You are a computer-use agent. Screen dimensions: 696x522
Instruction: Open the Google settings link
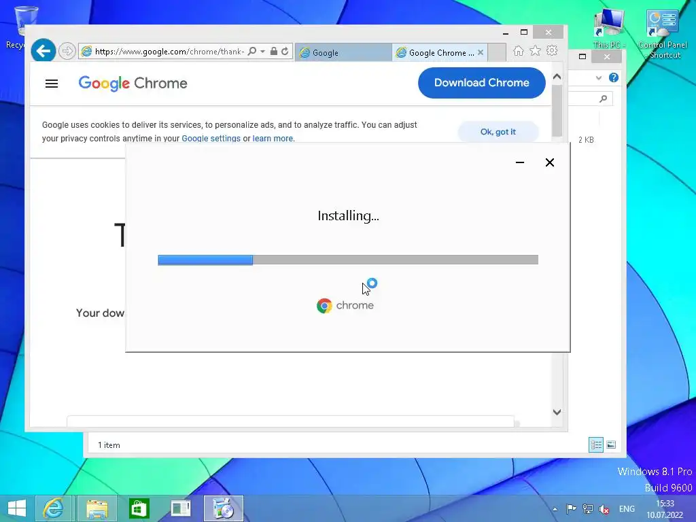211,139
